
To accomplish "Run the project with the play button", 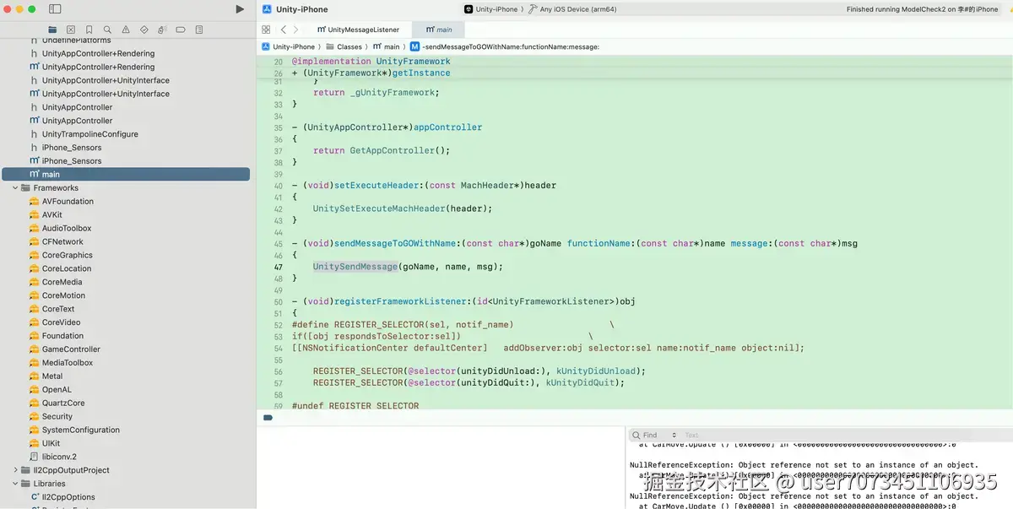I will pyautogui.click(x=240, y=9).
